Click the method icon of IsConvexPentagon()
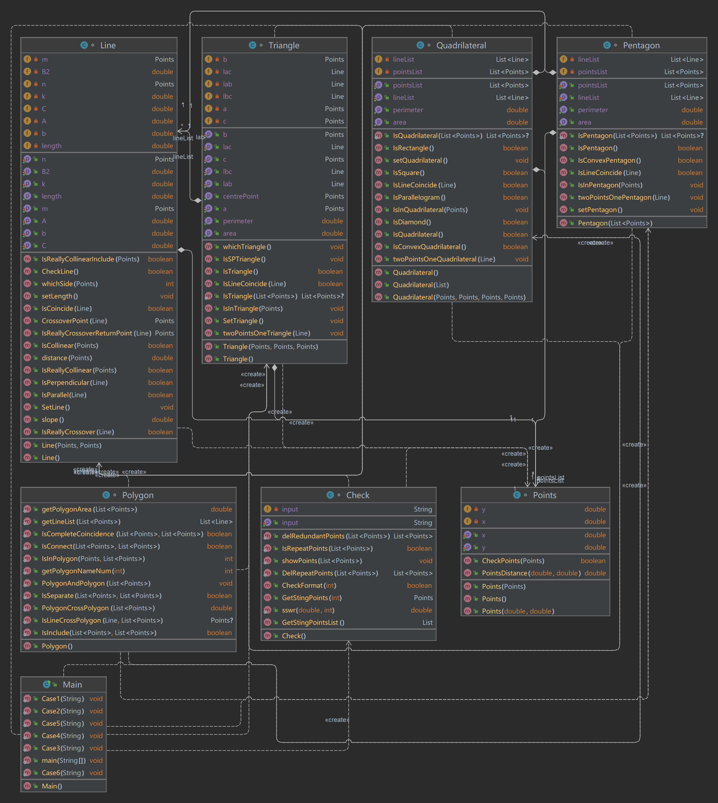Viewport: 718px width, 803px height. pos(563,160)
